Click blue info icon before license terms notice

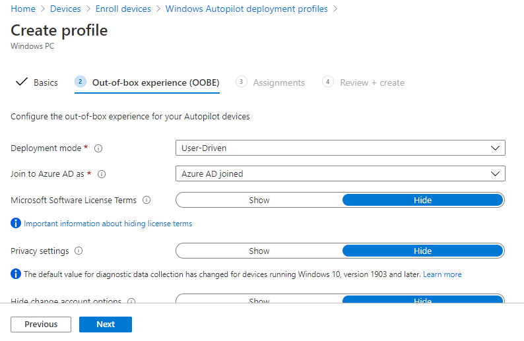pos(16,224)
